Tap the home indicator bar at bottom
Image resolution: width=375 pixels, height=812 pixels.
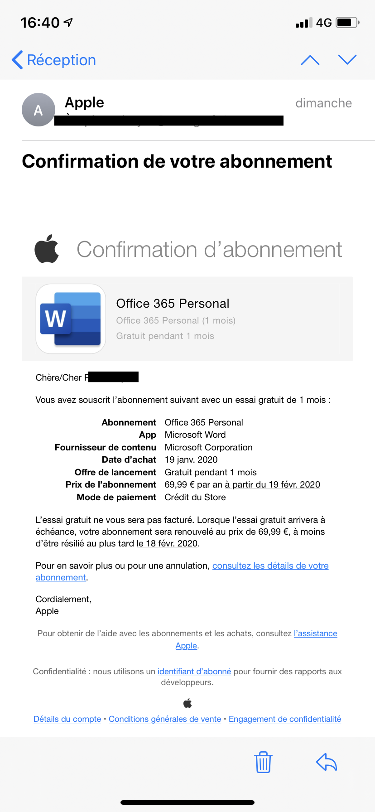click(187, 802)
